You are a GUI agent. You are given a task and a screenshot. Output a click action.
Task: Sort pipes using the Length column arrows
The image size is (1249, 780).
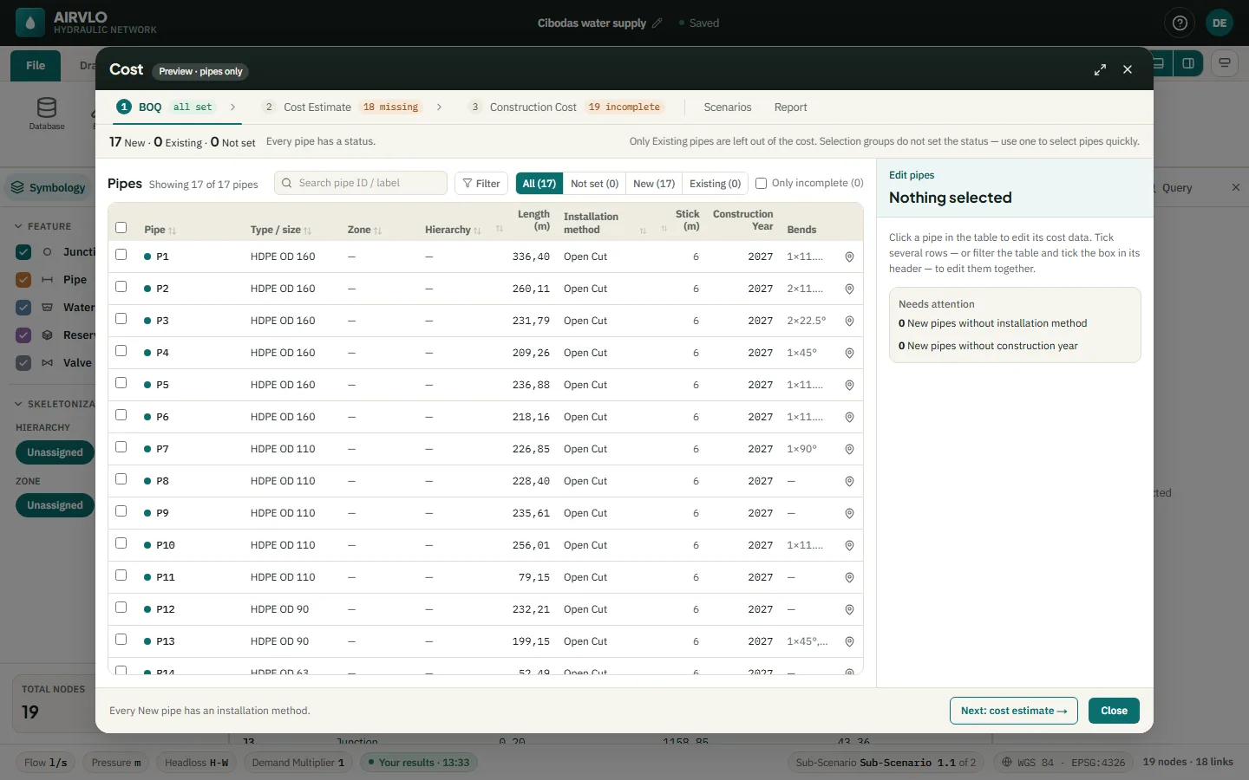pyautogui.click(x=500, y=230)
